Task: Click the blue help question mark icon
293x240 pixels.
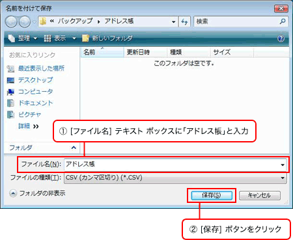Action: point(281,38)
